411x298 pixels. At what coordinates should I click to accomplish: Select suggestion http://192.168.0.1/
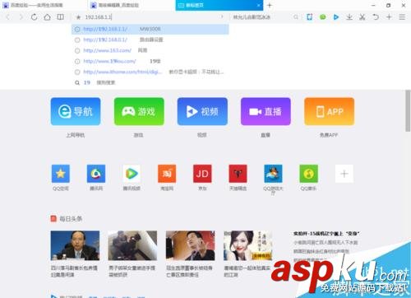coord(150,40)
